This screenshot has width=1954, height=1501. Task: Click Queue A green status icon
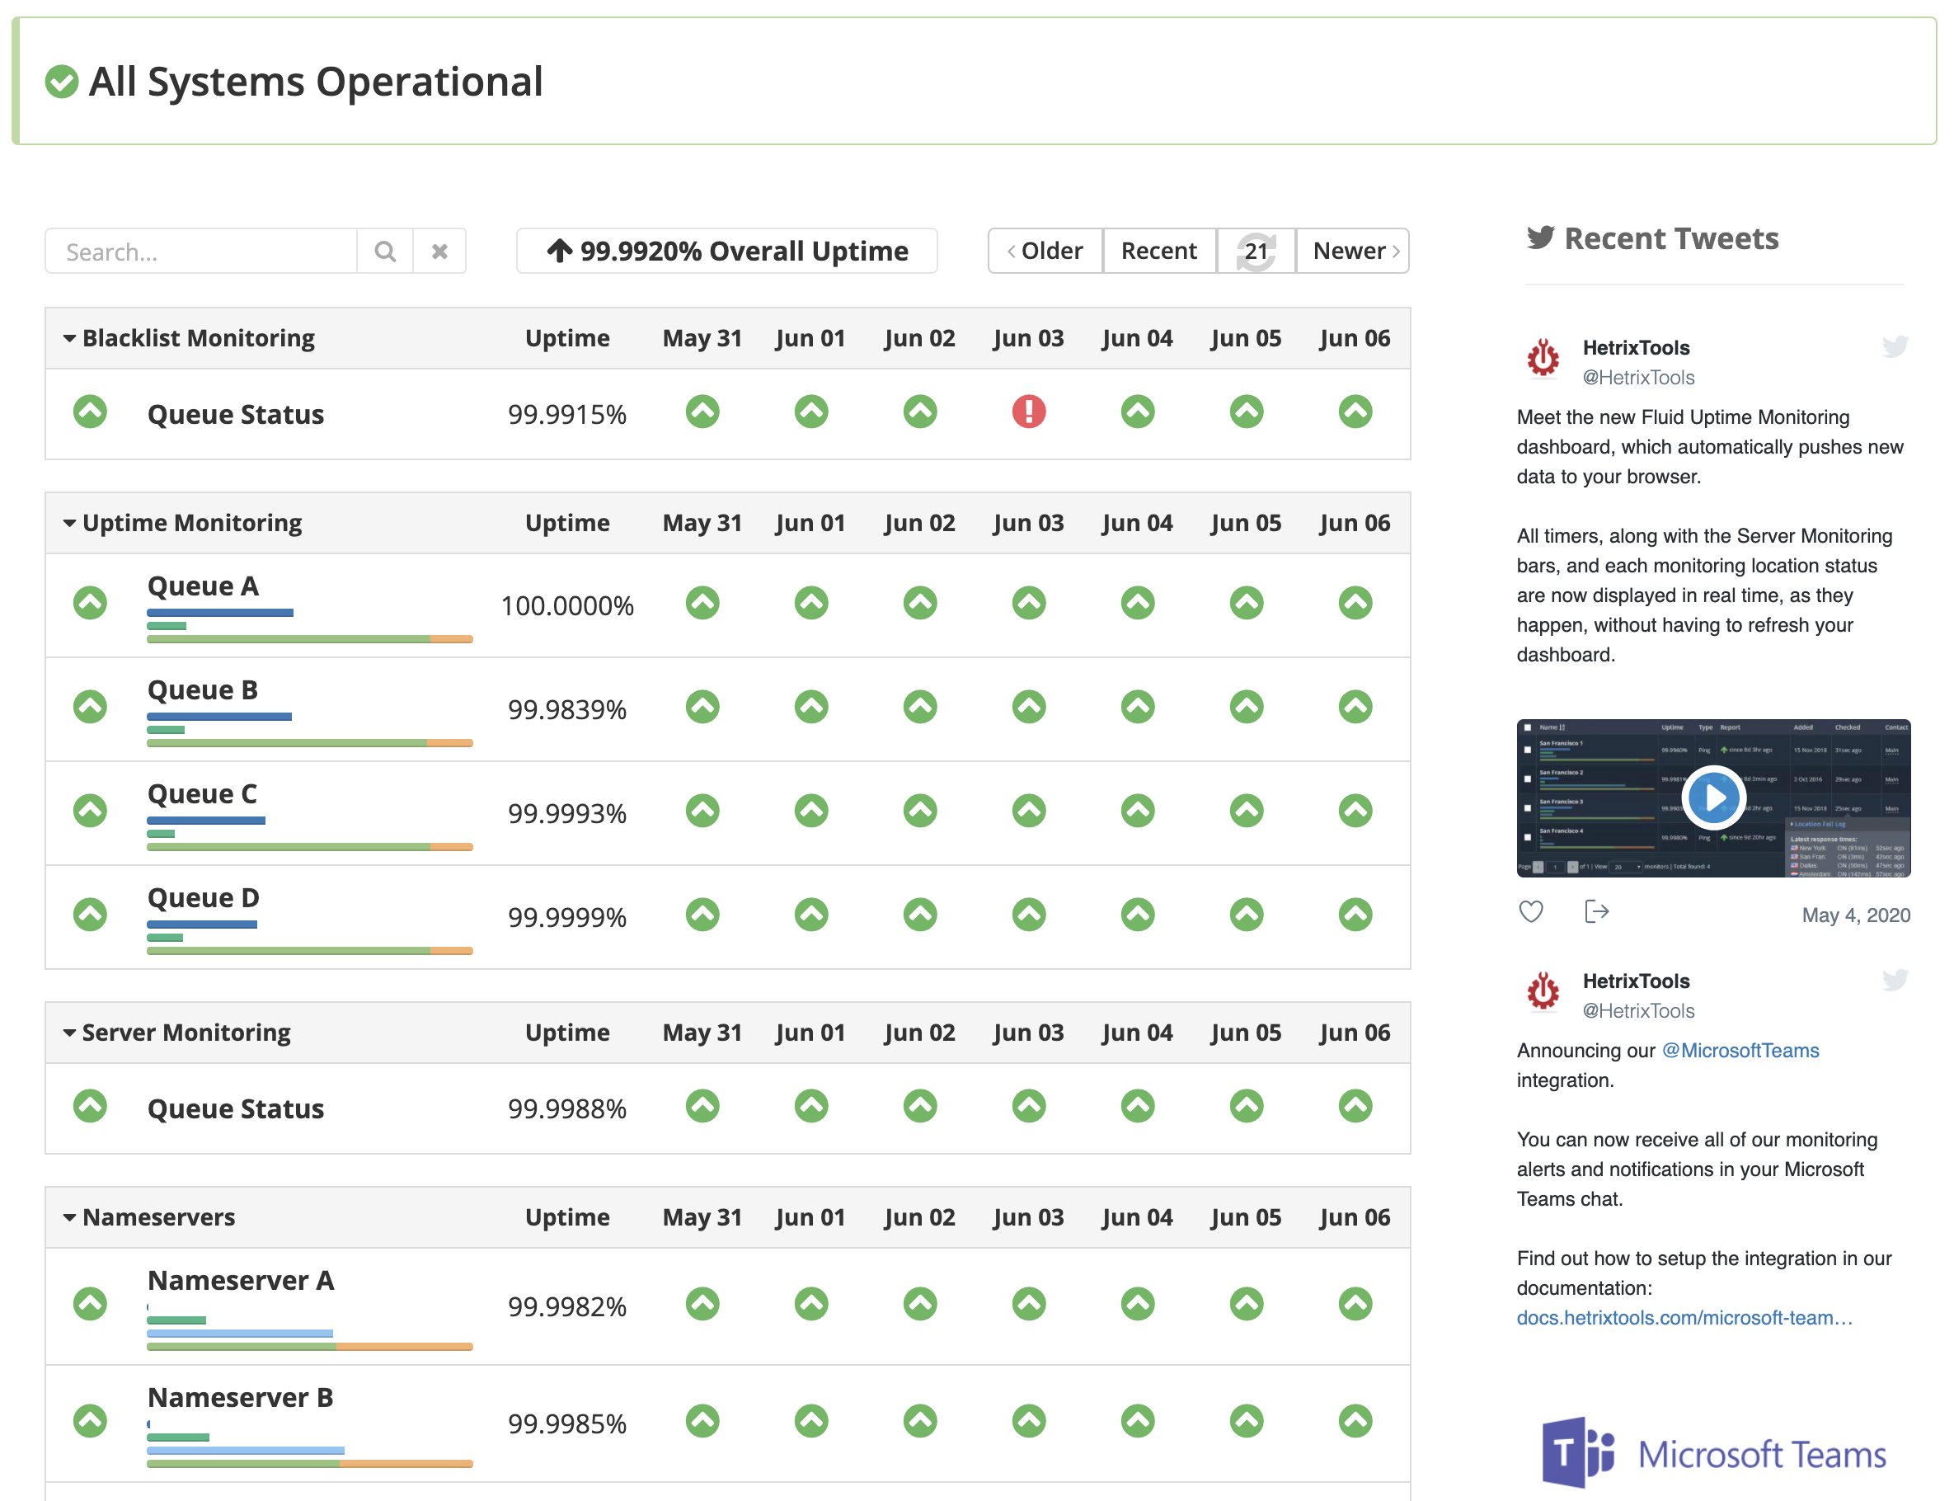[90, 603]
